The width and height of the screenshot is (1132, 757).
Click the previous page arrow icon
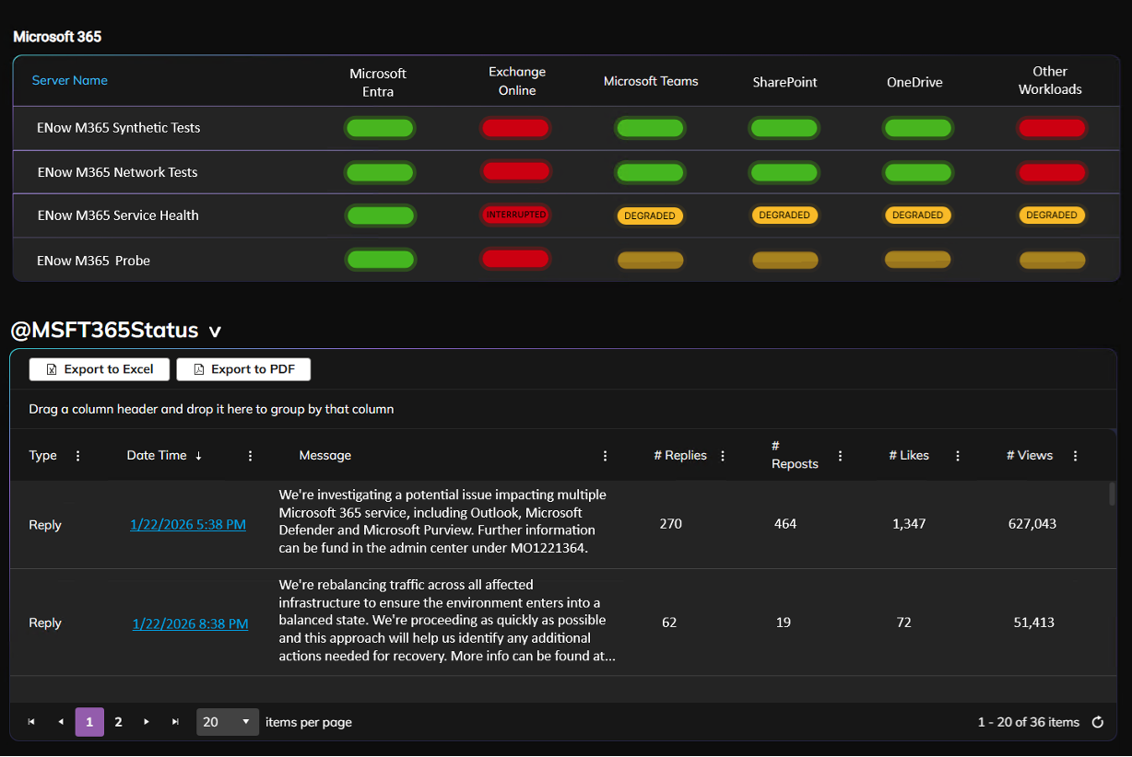61,722
